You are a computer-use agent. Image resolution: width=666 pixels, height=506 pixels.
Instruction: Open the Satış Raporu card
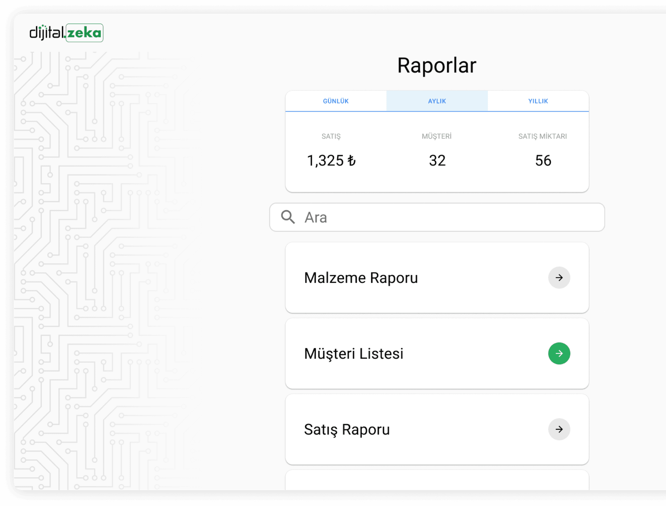click(x=437, y=429)
